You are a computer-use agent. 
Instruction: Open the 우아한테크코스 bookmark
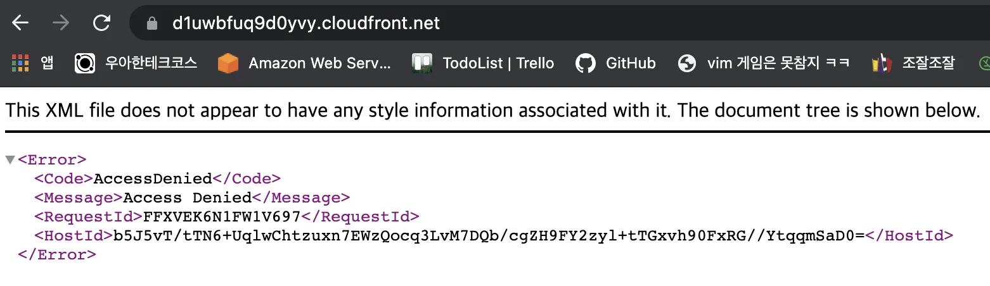click(136, 63)
